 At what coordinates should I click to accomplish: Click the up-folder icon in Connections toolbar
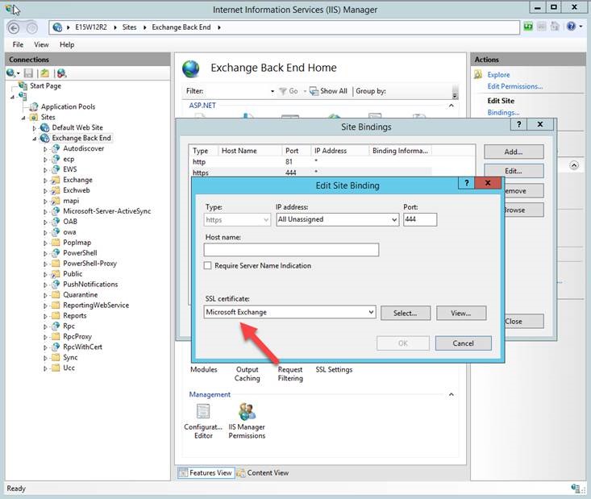(45, 73)
